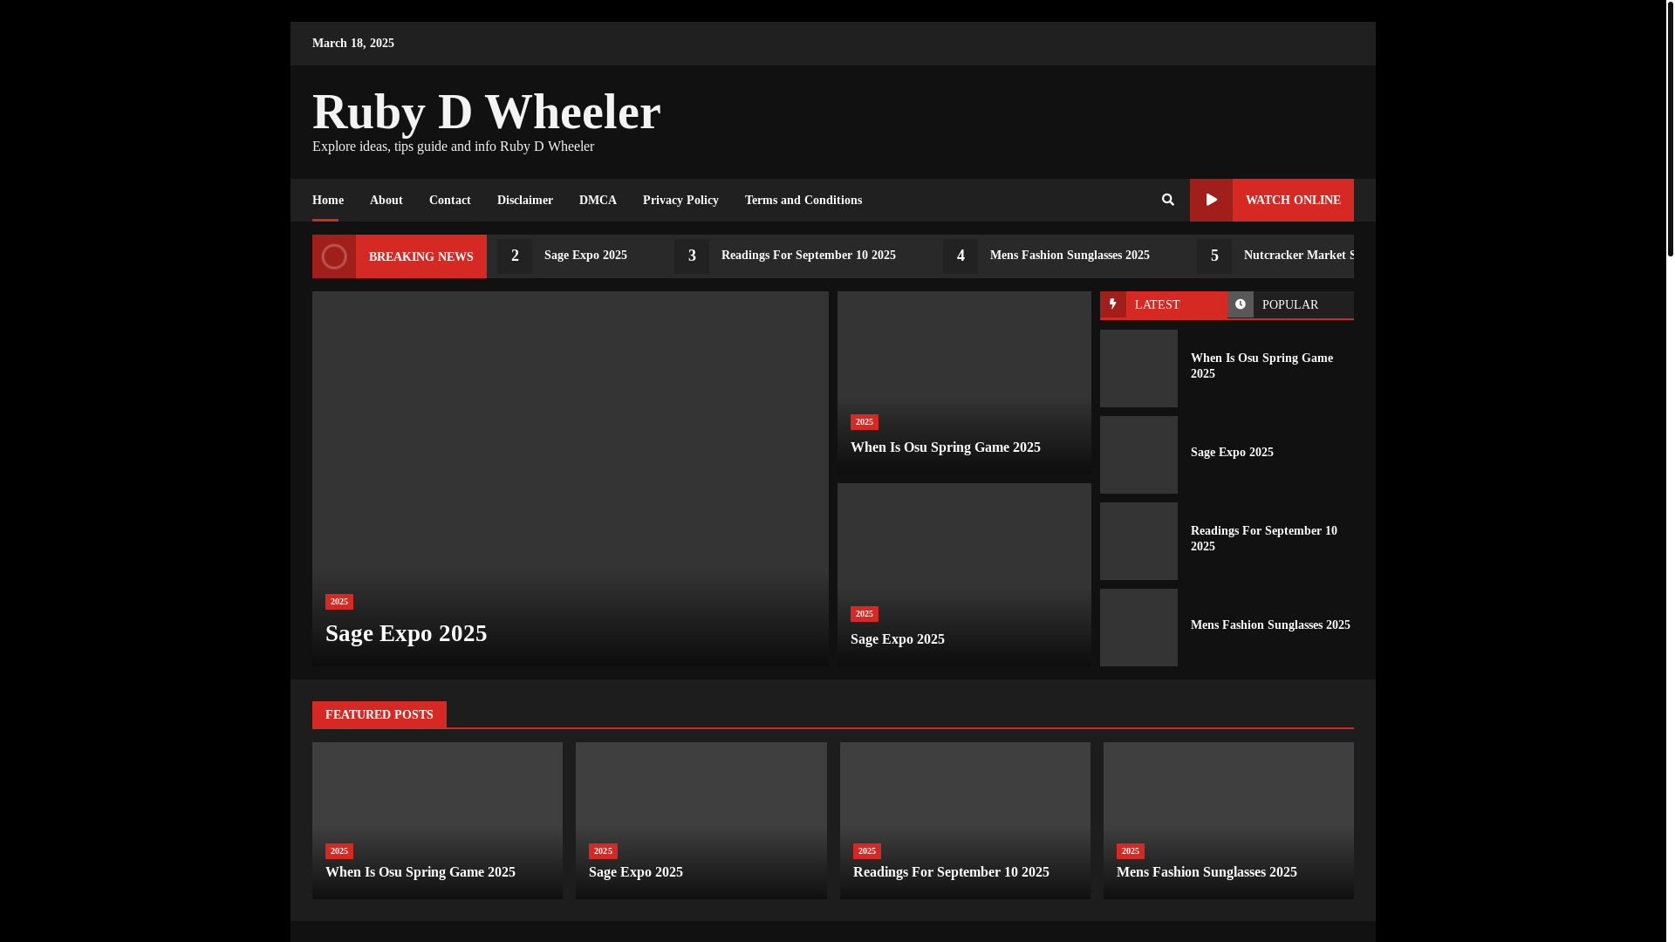This screenshot has height=942, width=1675.
Task: Click the page vertical scrollbar thumb
Action: (x=1670, y=128)
